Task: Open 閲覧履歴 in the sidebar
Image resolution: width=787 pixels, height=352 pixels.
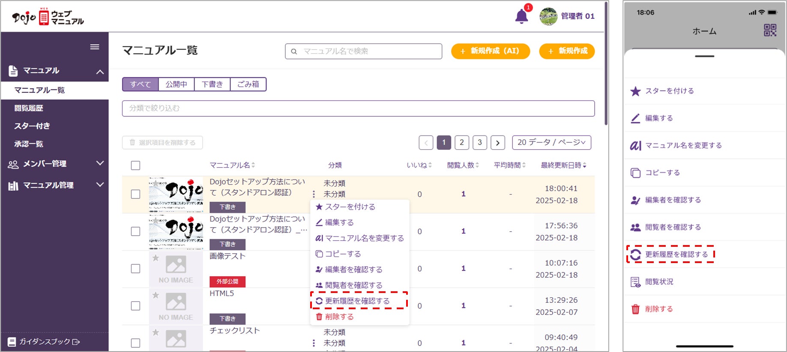Action: [29, 108]
